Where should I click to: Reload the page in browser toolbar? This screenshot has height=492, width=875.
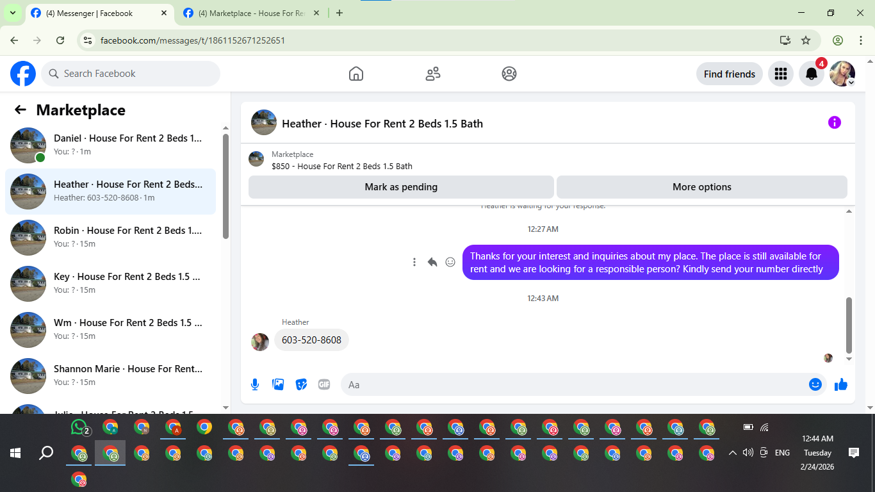(x=60, y=40)
